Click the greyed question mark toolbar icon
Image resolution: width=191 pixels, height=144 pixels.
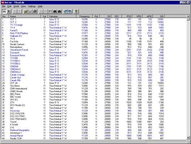(x=20, y=12)
